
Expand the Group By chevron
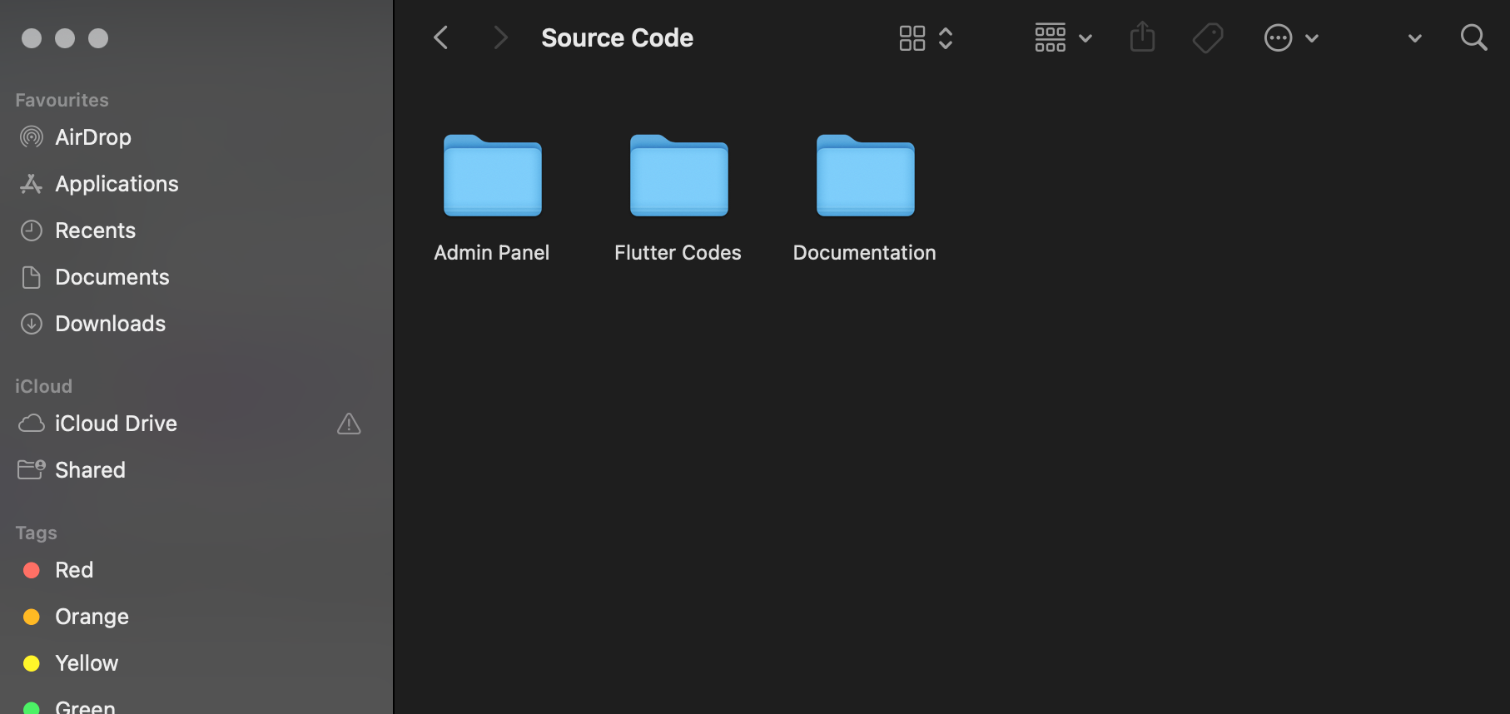(x=1085, y=38)
